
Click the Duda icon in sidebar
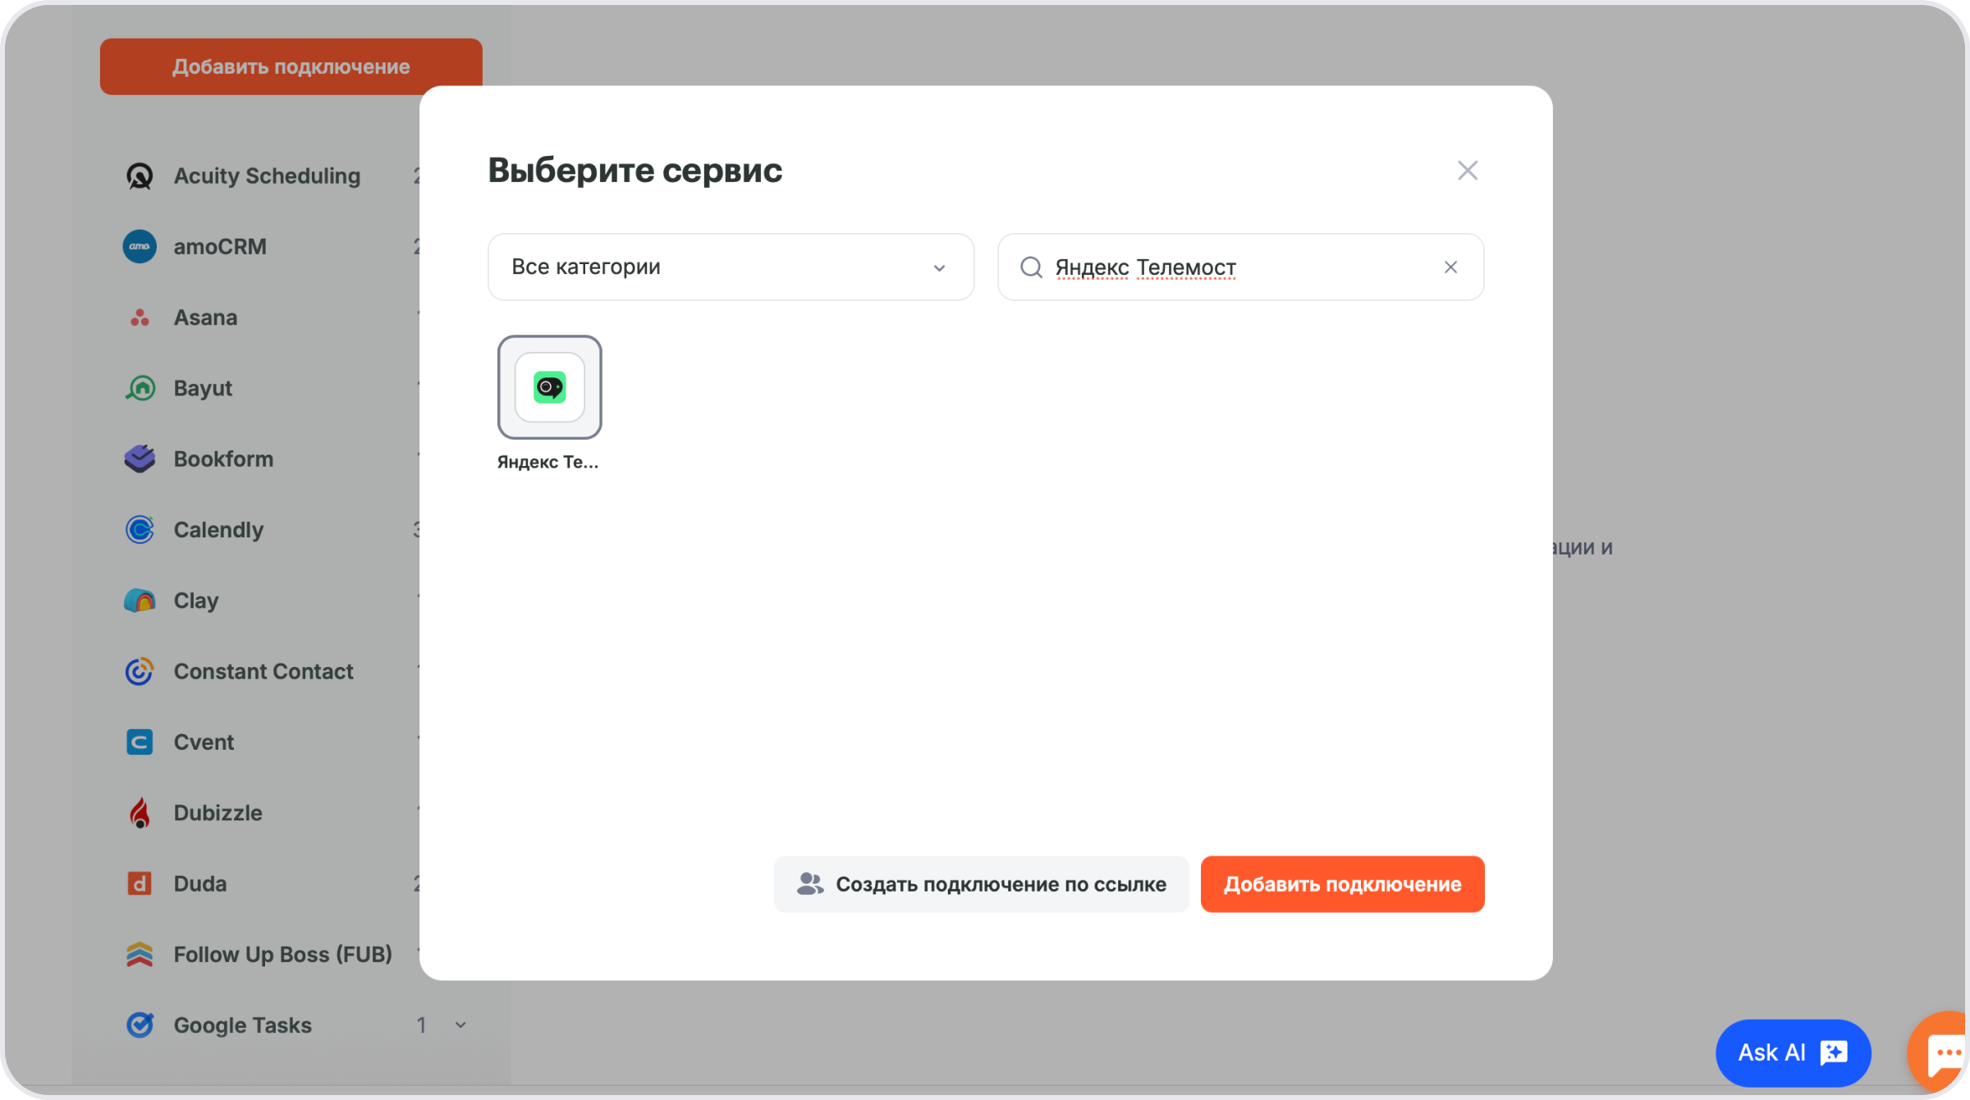click(x=140, y=883)
